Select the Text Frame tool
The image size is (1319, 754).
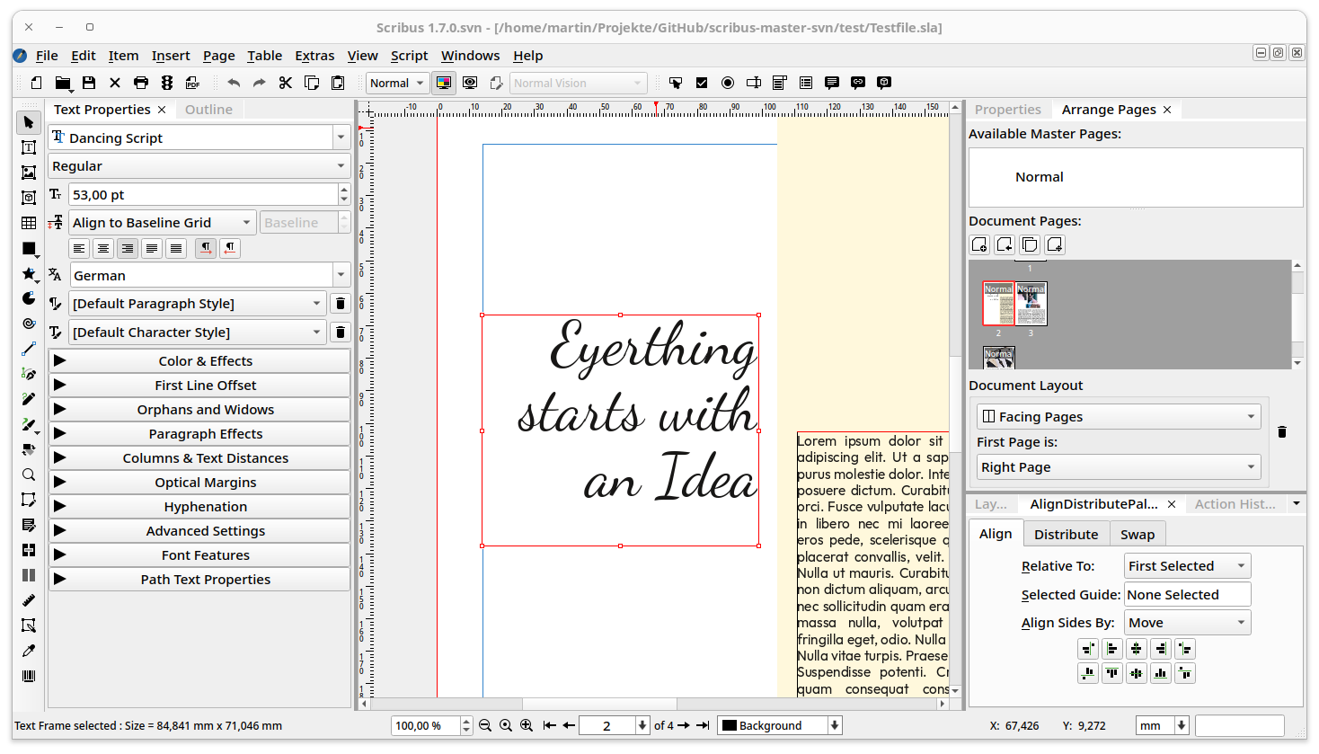tap(29, 147)
